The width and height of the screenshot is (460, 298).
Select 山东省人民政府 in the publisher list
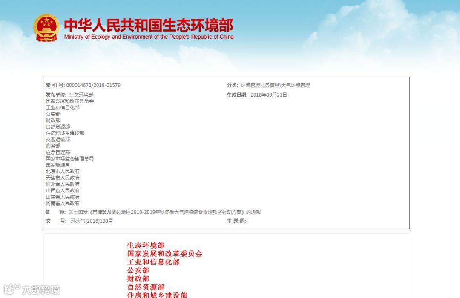pyautogui.click(x=63, y=197)
